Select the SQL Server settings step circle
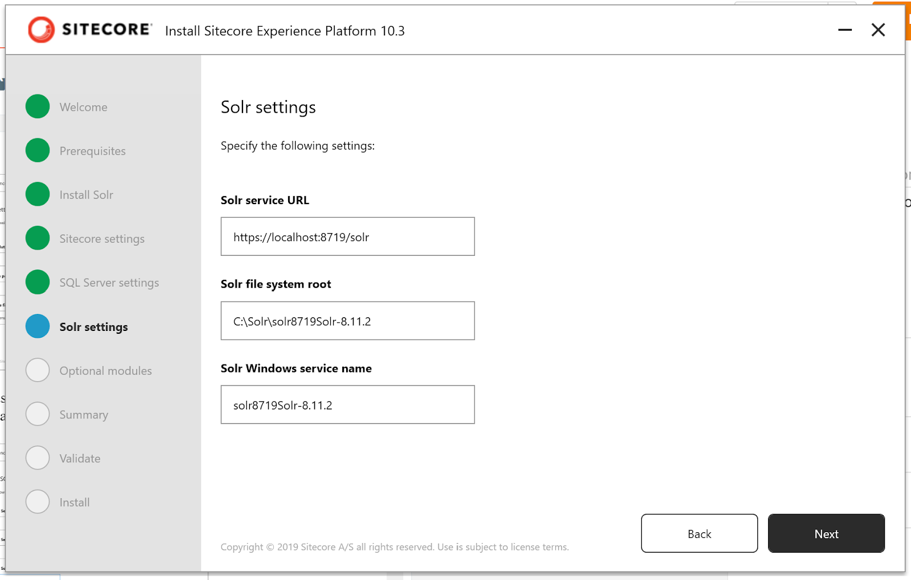This screenshot has width=911, height=580. pyautogui.click(x=38, y=282)
